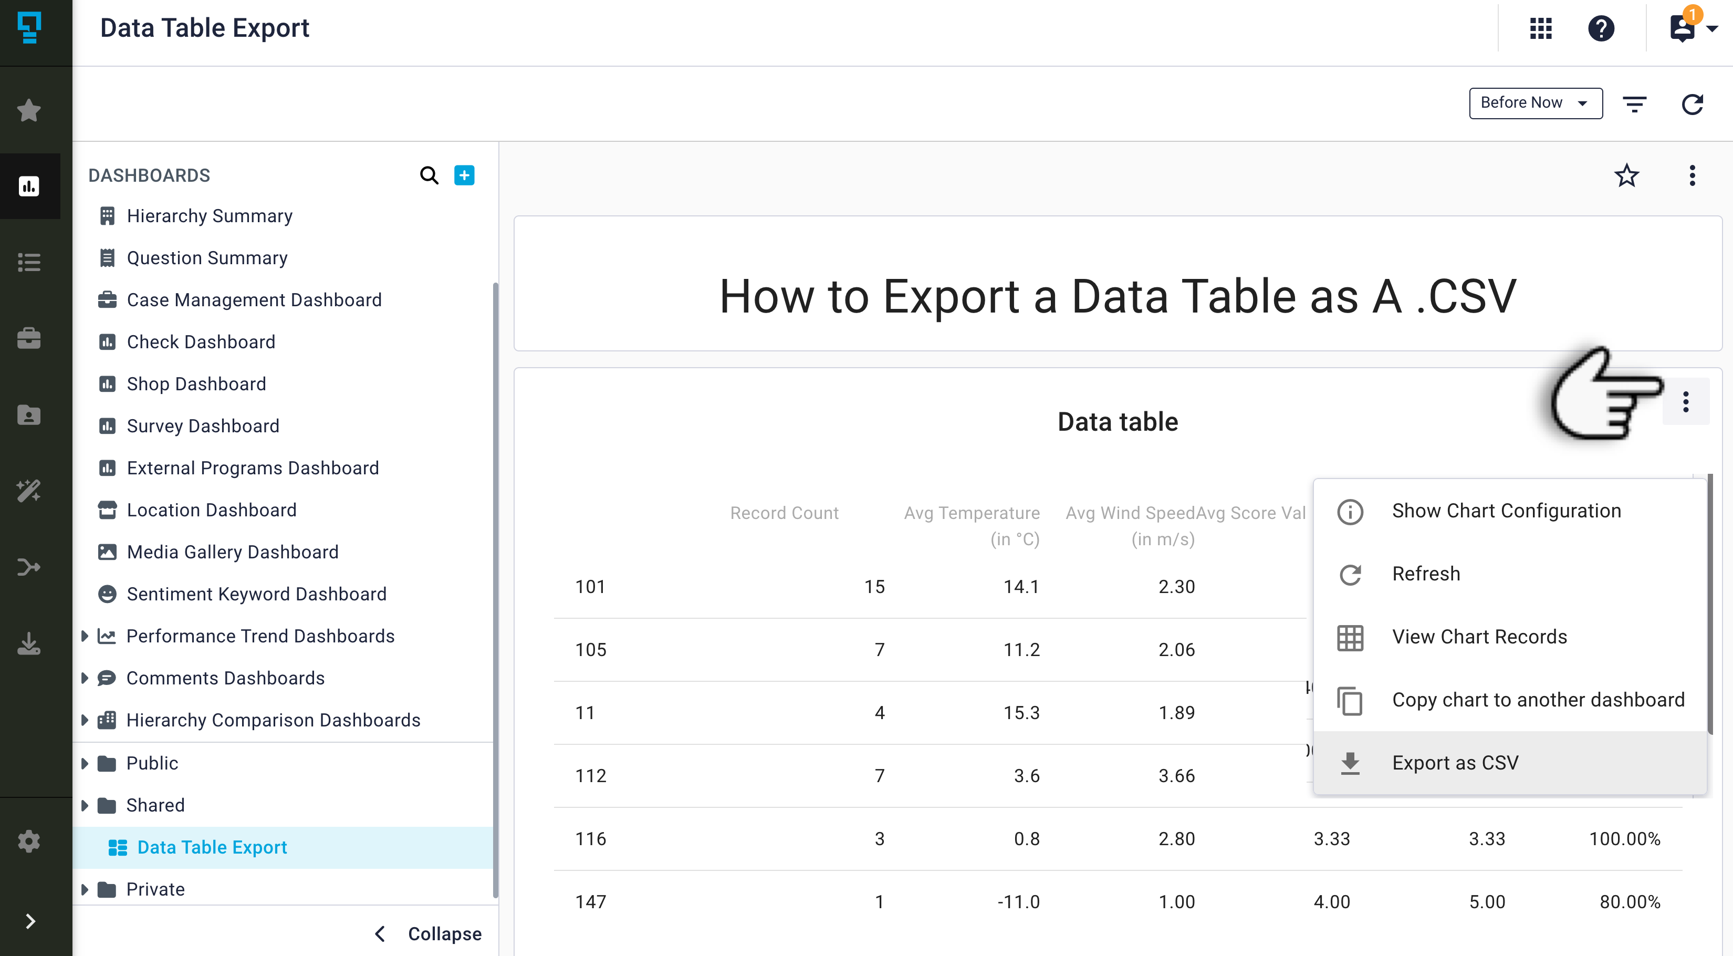Open Shop Dashboard

(x=196, y=383)
